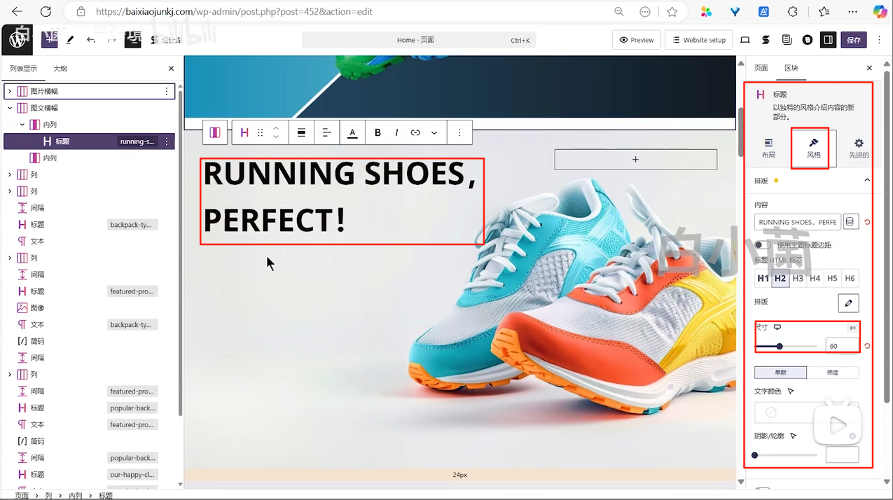This screenshot has width=893, height=500.
Task: Switch to the 先进的 advanced tab
Action: (859, 148)
